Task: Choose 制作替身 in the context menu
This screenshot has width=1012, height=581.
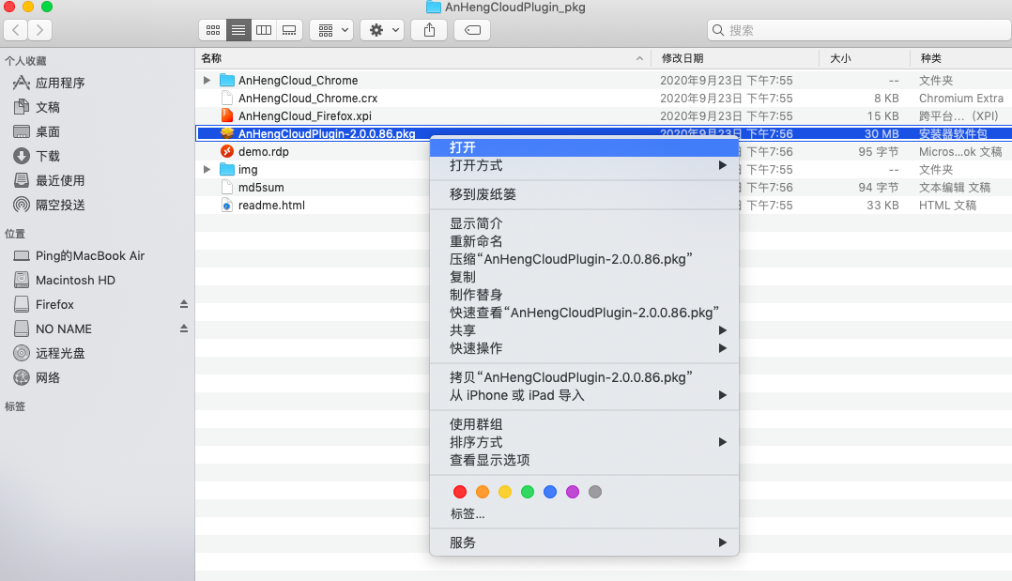Action: [x=584, y=295]
